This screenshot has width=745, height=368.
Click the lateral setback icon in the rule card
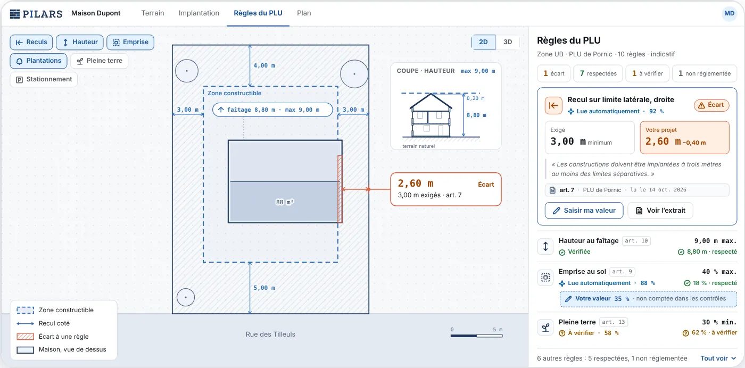click(553, 105)
